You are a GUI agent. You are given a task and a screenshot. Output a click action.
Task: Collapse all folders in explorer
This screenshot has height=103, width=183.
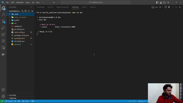pyautogui.click(x=32, y=11)
